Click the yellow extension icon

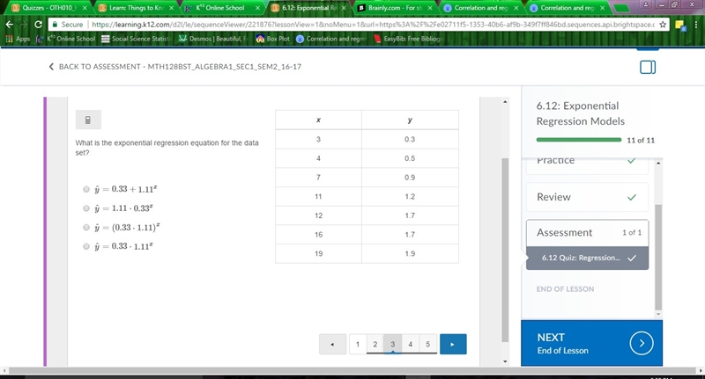(x=679, y=26)
